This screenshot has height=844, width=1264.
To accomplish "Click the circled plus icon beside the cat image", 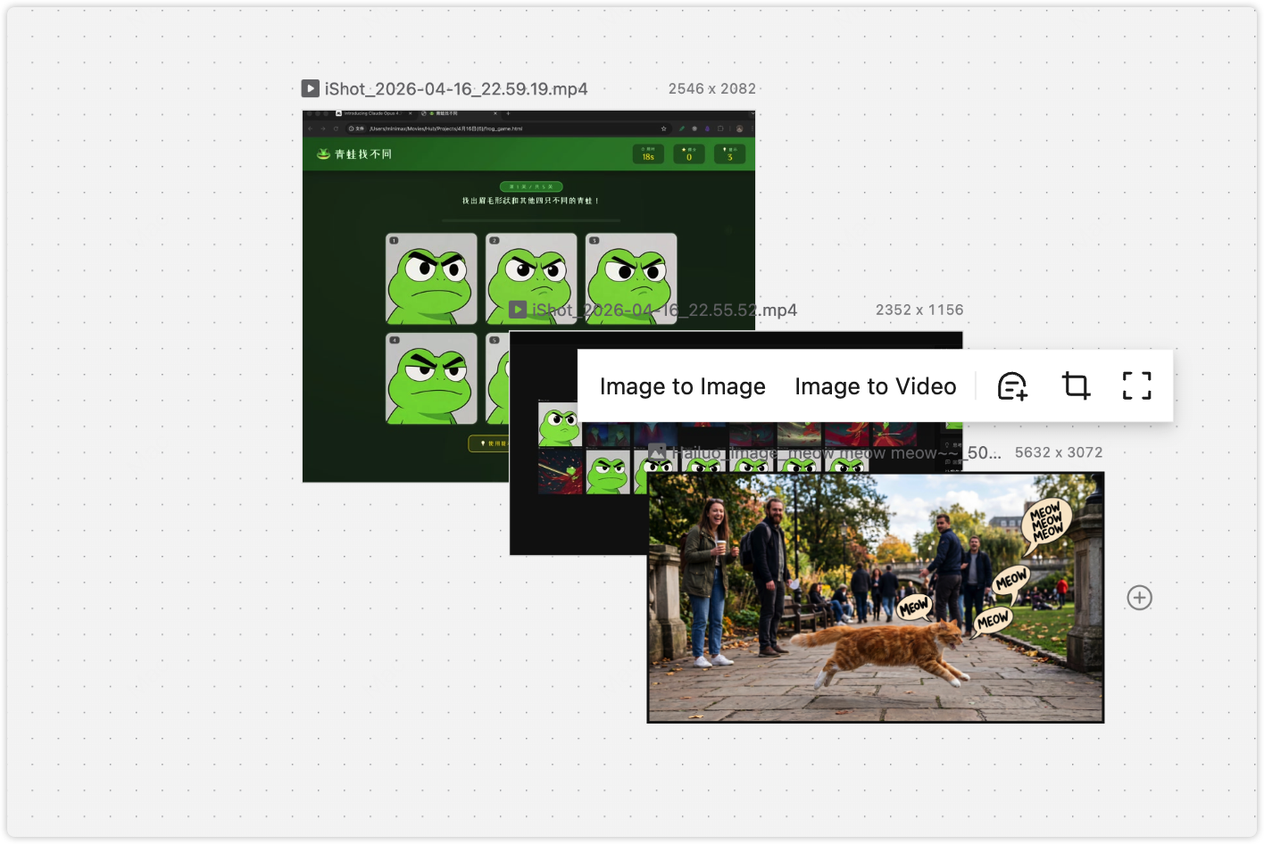I will pos(1139,598).
